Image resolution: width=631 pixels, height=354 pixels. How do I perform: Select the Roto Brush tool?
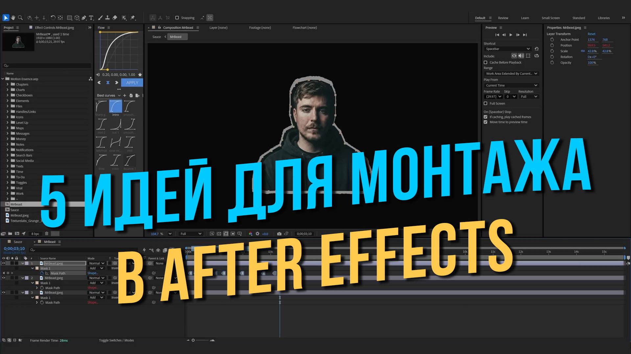[124, 18]
